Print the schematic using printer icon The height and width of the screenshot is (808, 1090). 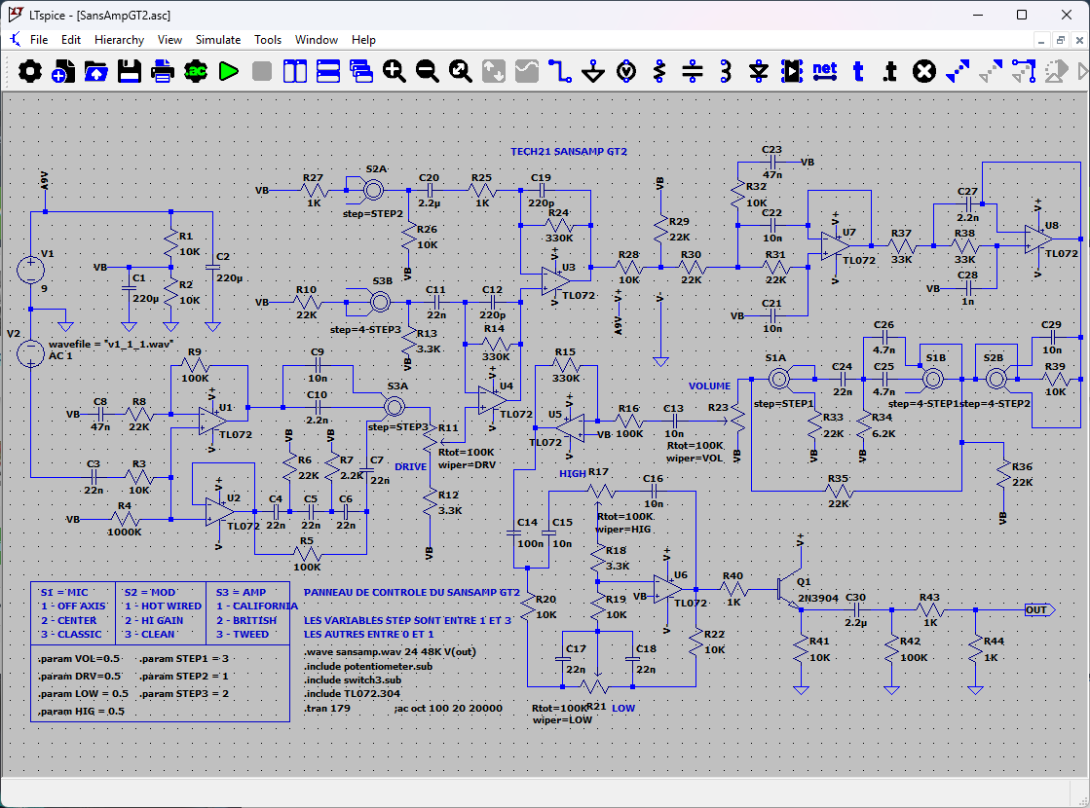[162, 71]
